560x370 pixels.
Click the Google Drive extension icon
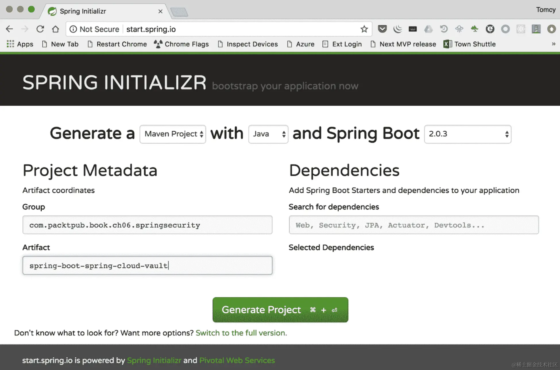point(428,29)
